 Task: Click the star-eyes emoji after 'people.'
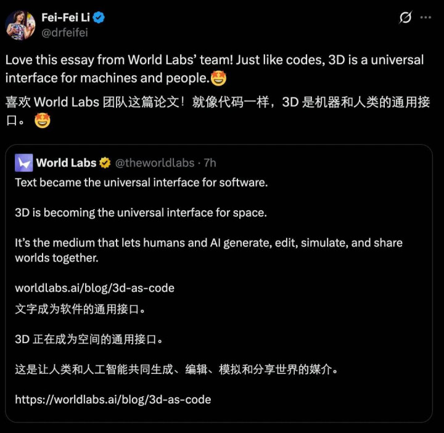point(218,78)
